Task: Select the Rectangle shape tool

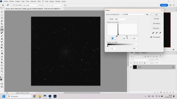Action: point(2,65)
